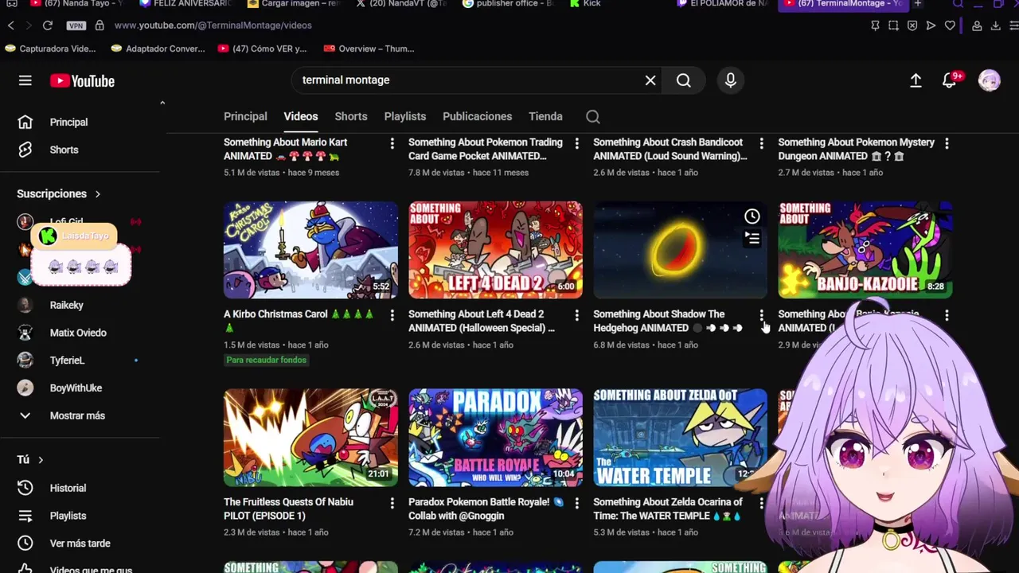
Task: Open the Adaptador Conver... bookmark
Action: coord(158,49)
